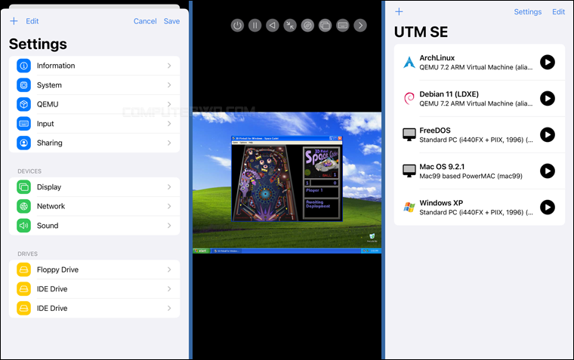Tap the System chip icon
Image resolution: width=574 pixels, height=360 pixels.
[24, 85]
